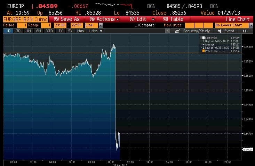Click the EURGBP ticker label
Viewport: 255px width, 166px height.
16,6
